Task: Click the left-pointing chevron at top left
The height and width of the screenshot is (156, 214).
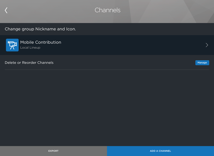Action: coord(6,10)
